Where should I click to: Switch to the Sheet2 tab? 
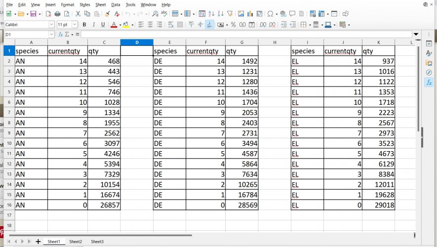point(76,242)
